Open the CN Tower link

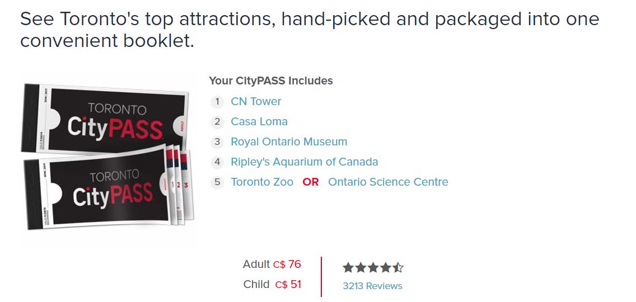point(255,101)
